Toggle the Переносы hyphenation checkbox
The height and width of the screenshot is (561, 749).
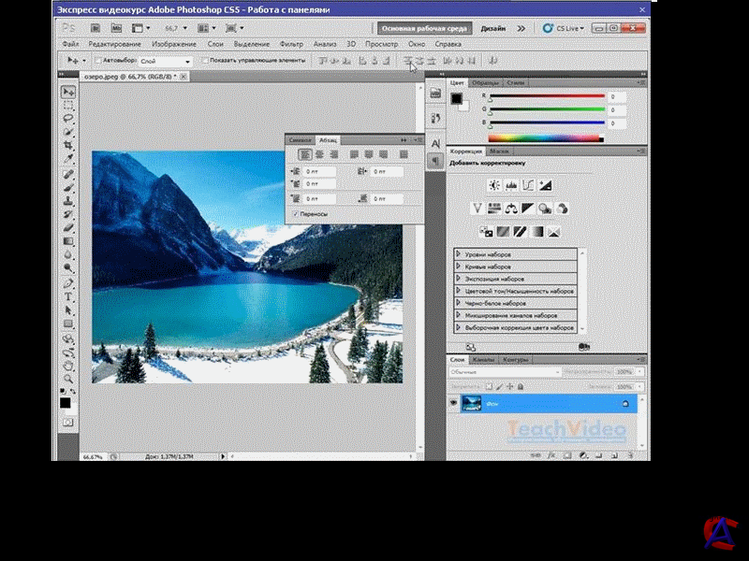click(296, 214)
